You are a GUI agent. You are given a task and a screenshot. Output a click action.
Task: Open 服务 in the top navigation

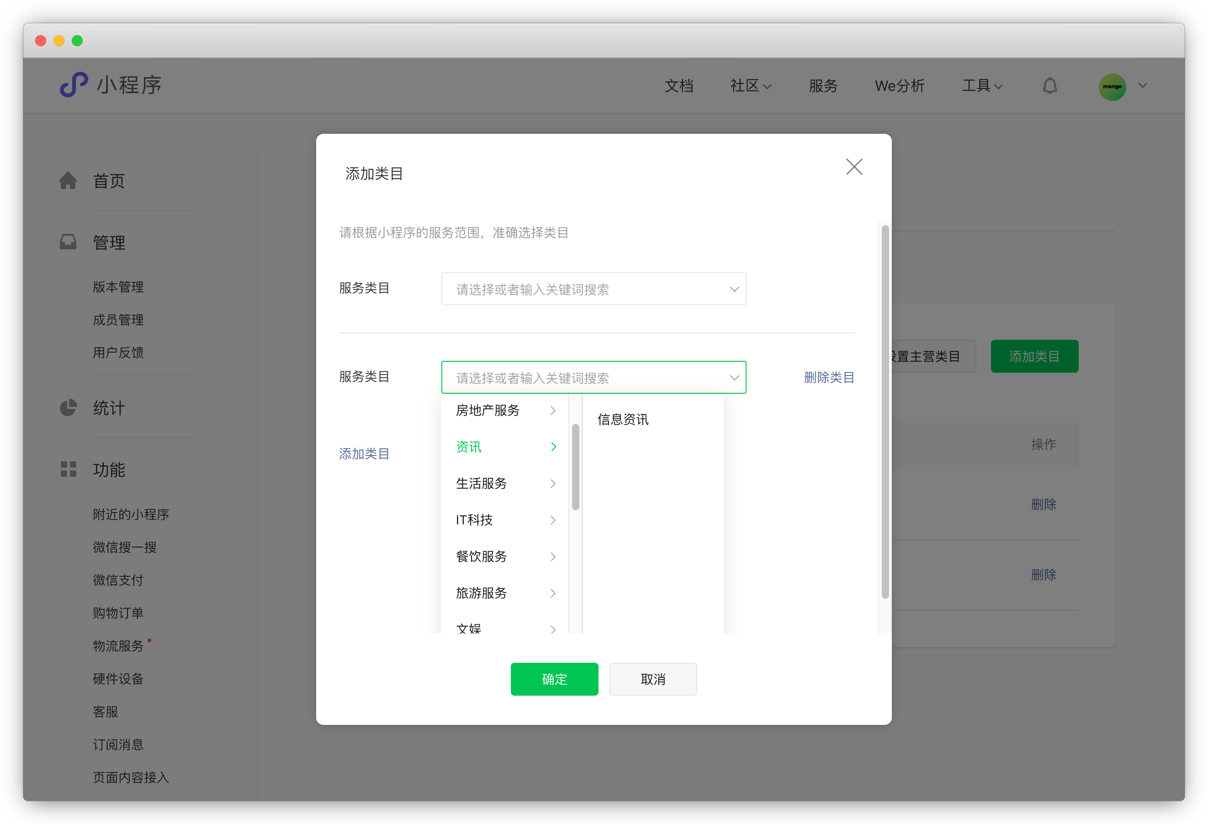coord(823,86)
